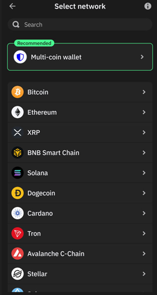Expand the Stellar row chevron
The height and width of the screenshot is (295, 157).
click(144, 274)
